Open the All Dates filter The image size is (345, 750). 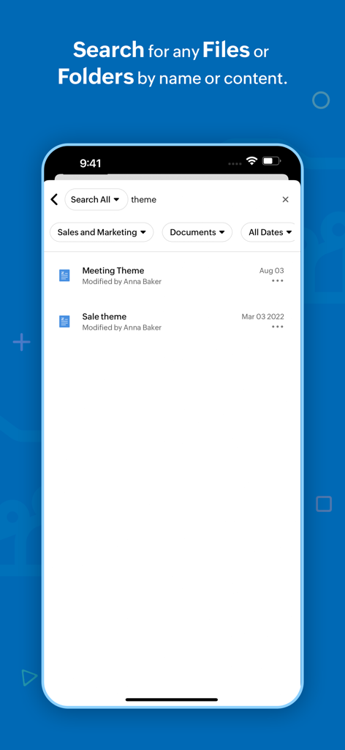pyautogui.click(x=269, y=232)
